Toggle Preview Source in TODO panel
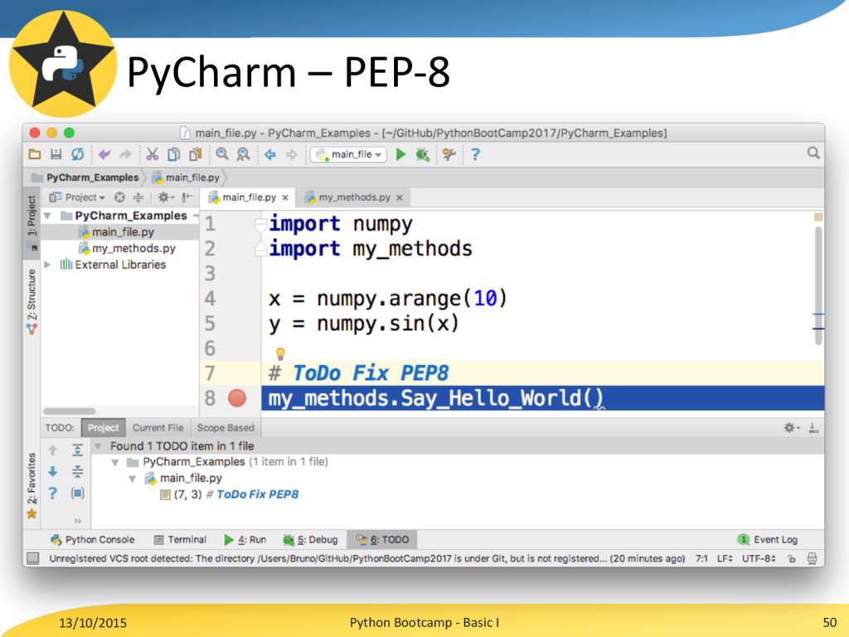849x637 pixels. click(77, 493)
